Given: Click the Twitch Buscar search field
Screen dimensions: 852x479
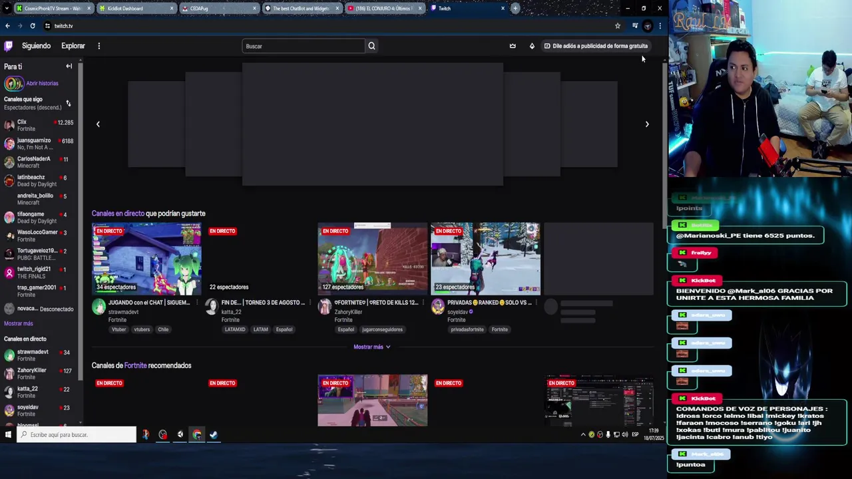Looking at the screenshot, I should coord(304,46).
